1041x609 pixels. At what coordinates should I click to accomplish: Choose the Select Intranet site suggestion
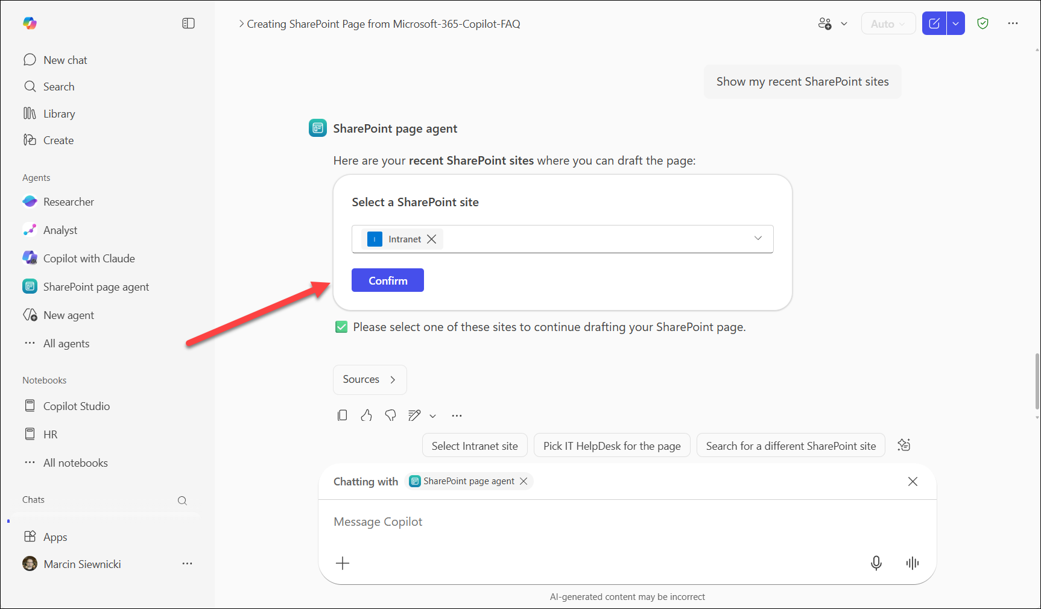(x=474, y=446)
